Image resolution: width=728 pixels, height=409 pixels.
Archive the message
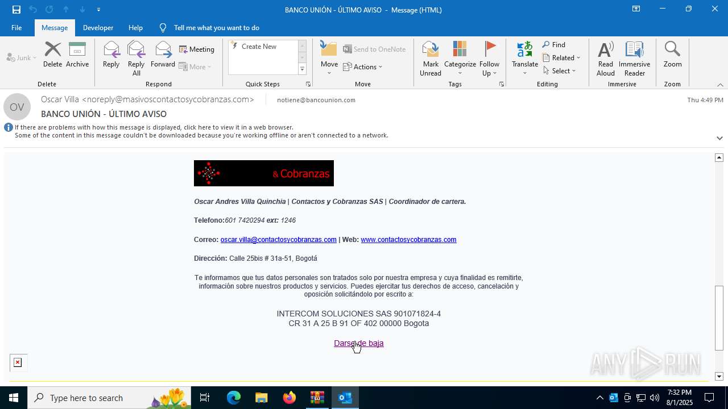click(77, 55)
